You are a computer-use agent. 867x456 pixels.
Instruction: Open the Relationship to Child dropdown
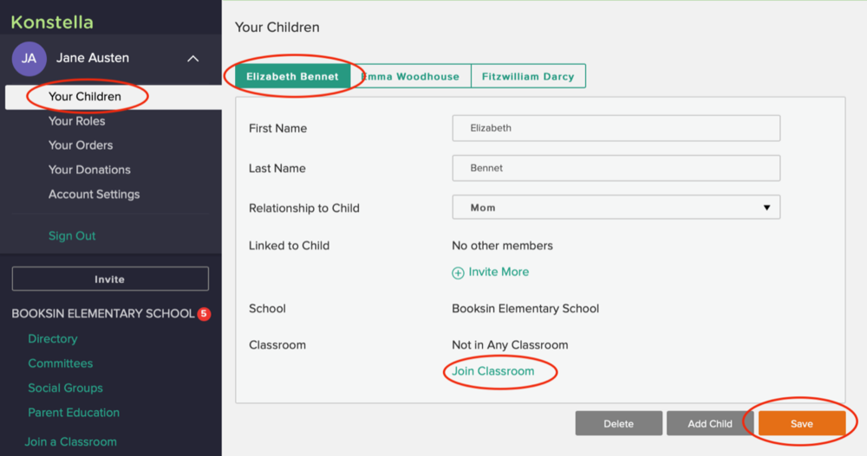pyautogui.click(x=616, y=208)
